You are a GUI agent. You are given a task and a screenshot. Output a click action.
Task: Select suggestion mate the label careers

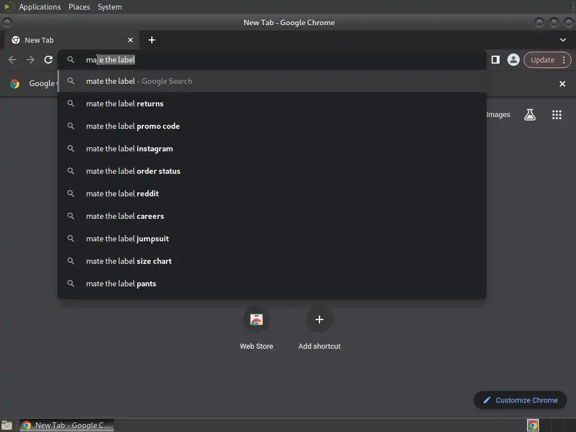point(272,216)
